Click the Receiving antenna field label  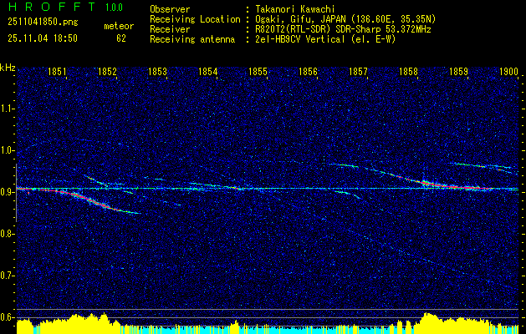point(192,39)
